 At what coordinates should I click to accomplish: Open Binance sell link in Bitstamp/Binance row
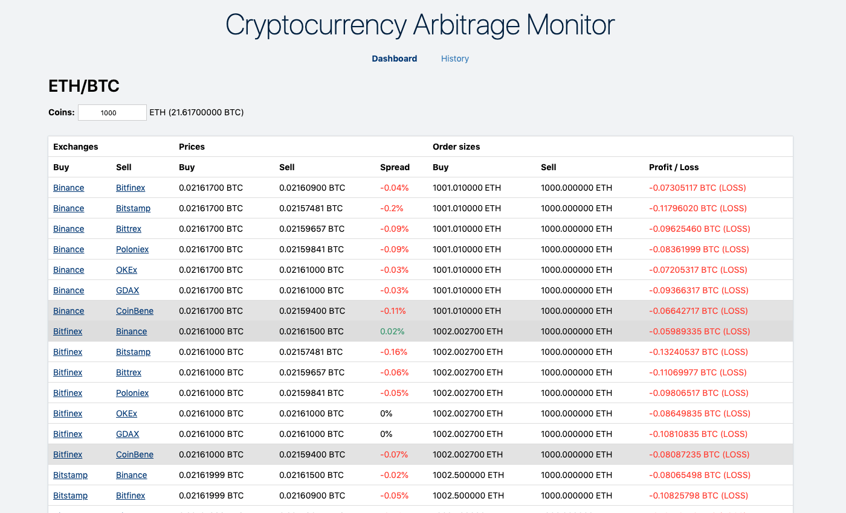[x=132, y=475]
